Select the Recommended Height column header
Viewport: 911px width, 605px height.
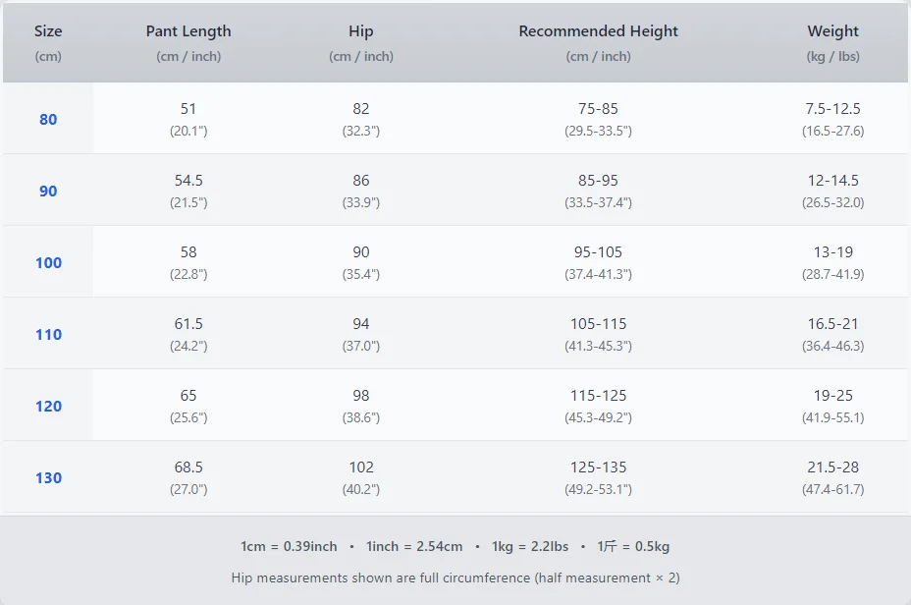click(598, 31)
